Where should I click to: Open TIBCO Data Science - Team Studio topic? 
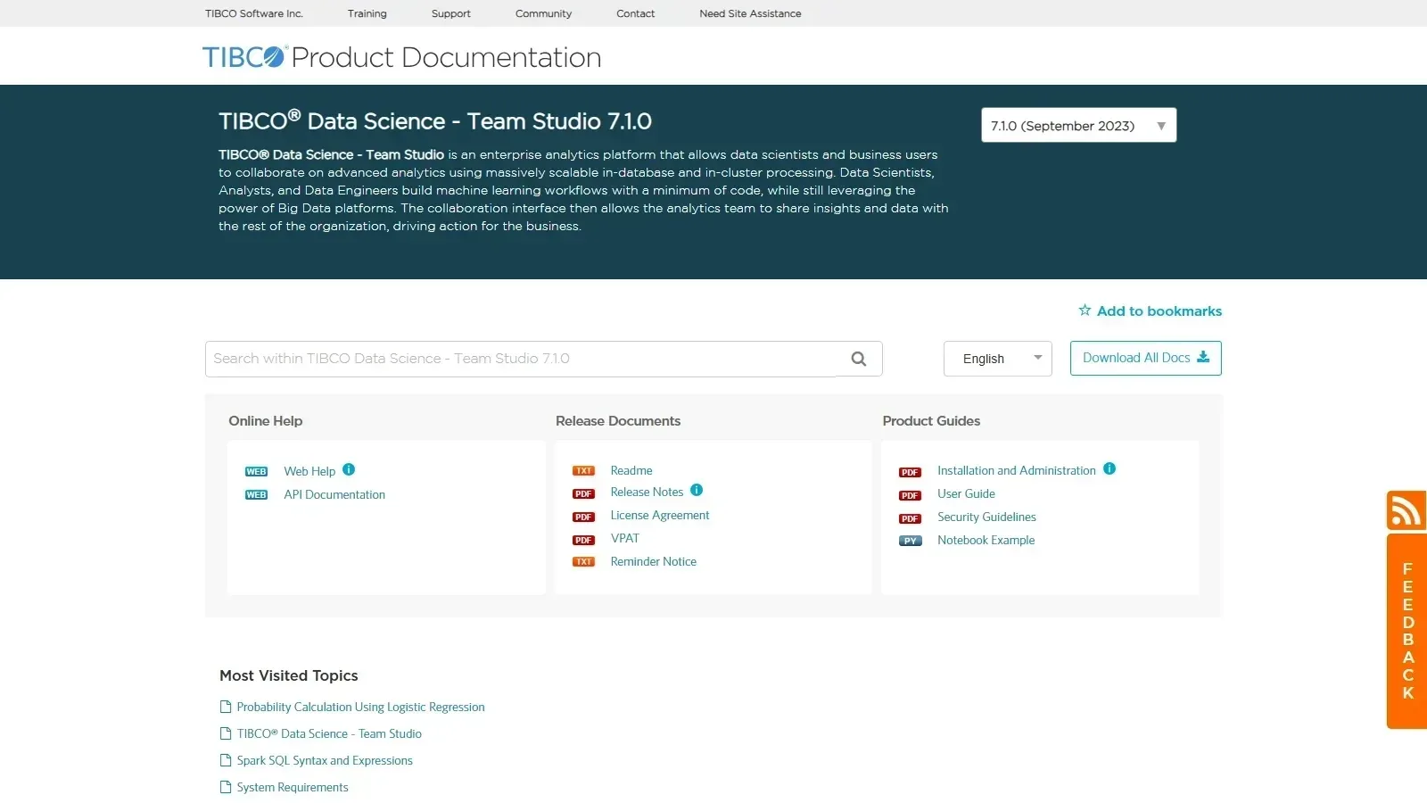[329, 733]
